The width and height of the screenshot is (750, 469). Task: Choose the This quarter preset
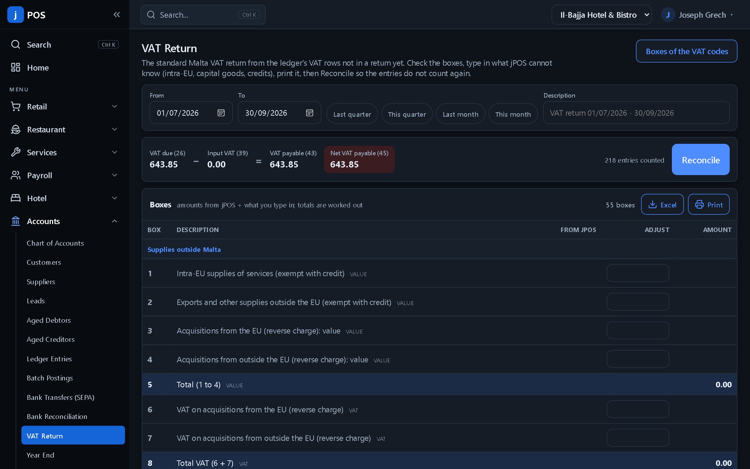coord(407,114)
